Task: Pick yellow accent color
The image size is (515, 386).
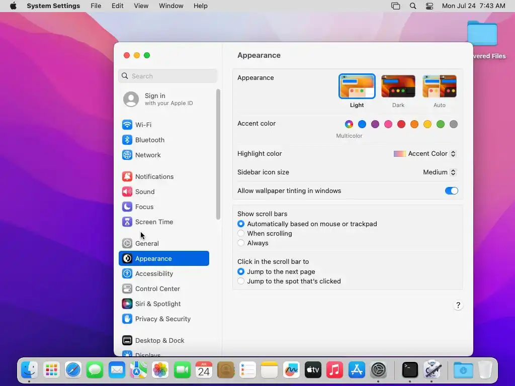Action: click(427, 124)
